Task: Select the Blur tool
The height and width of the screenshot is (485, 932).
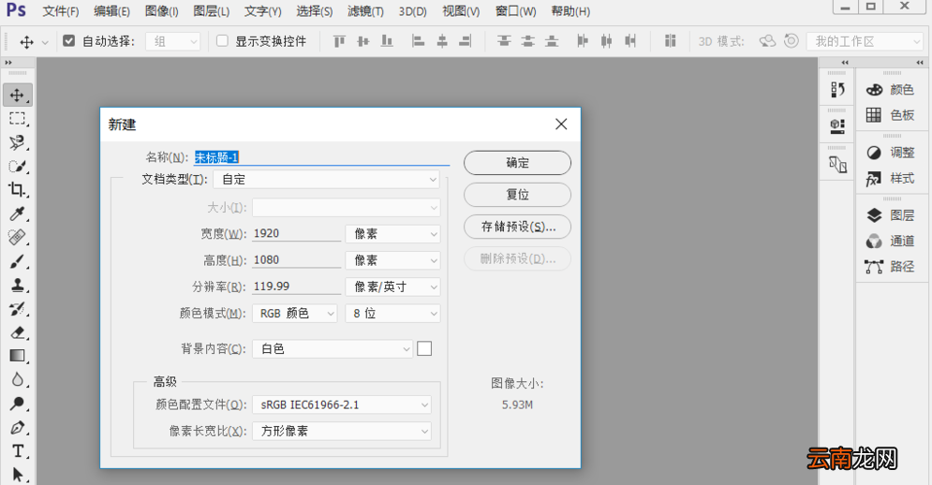Action: tap(17, 380)
